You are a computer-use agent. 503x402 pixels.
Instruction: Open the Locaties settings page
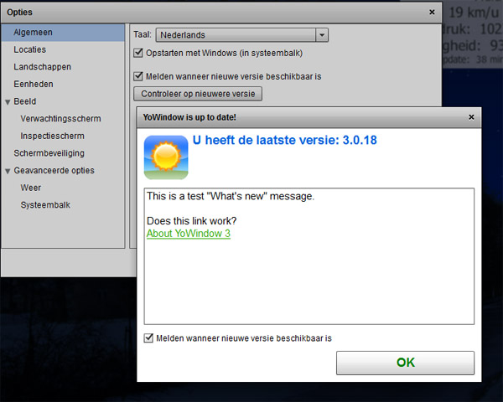[x=30, y=49]
